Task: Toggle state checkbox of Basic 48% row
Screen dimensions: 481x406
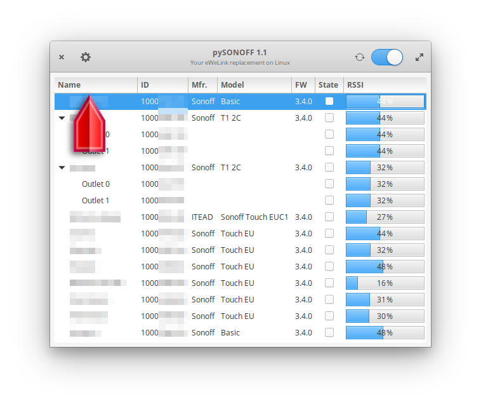Action: pos(329,332)
